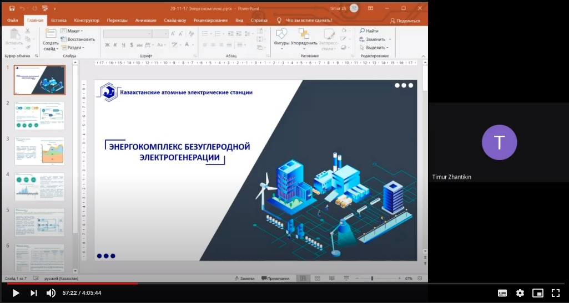Mute the video volume
Viewport: 569px width, 303px height.
[x=51, y=293]
